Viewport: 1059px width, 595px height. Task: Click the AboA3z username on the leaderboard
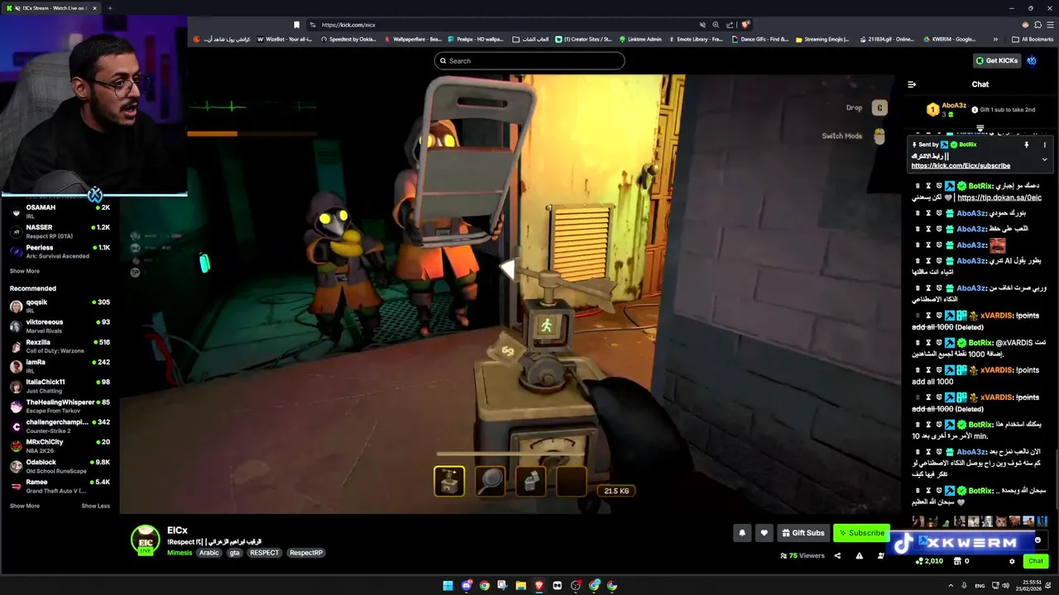point(954,106)
